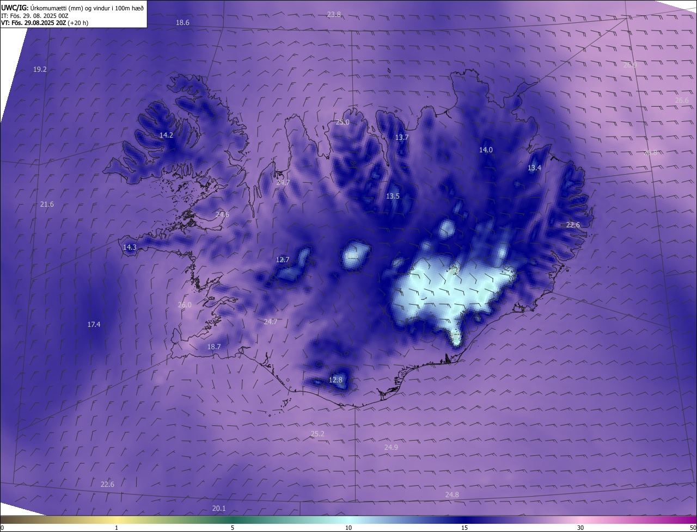The image size is (697, 532).
Task: Click the 26.6 value label
Action: [682, 101]
